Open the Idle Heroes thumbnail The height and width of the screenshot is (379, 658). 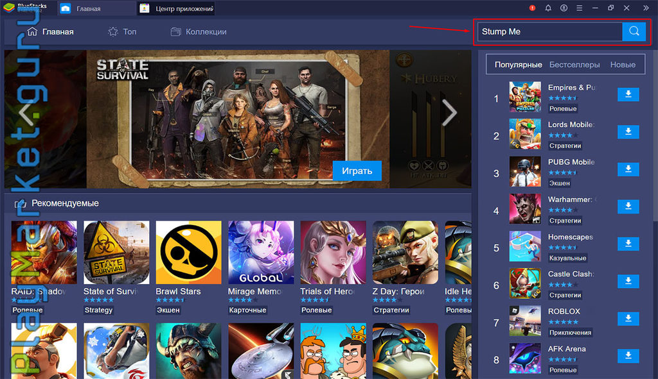coord(458,253)
